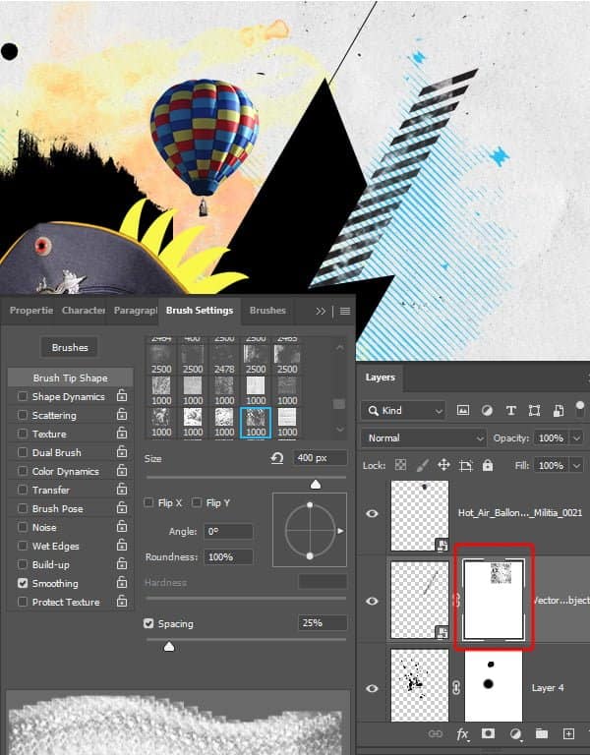Click the pixel layer filter icon
Image resolution: width=590 pixels, height=755 pixels.
coord(463,410)
